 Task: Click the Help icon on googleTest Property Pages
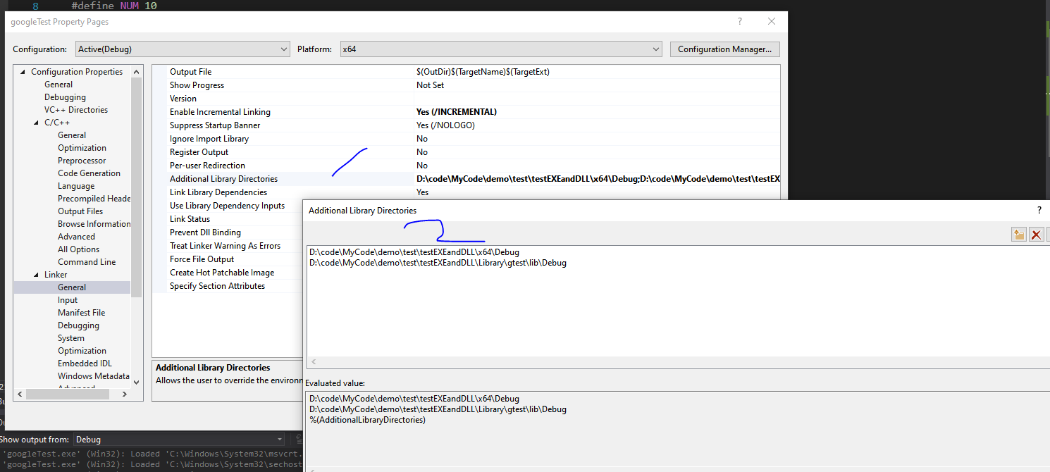point(739,22)
